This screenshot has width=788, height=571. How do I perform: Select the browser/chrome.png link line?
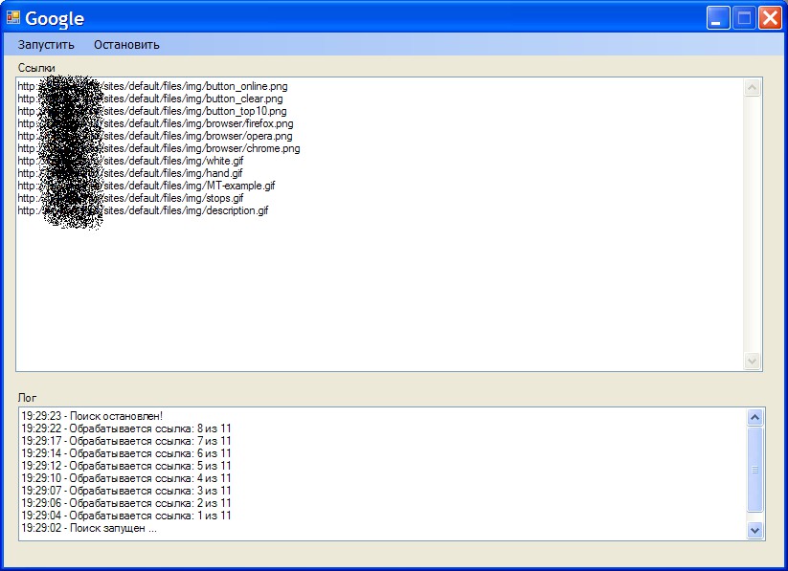point(159,148)
